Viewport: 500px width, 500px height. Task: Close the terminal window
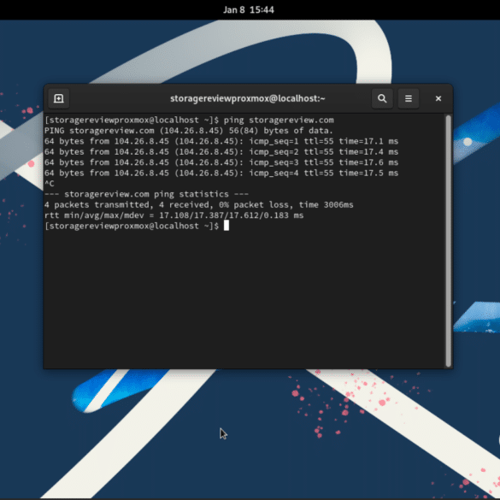[x=438, y=98]
